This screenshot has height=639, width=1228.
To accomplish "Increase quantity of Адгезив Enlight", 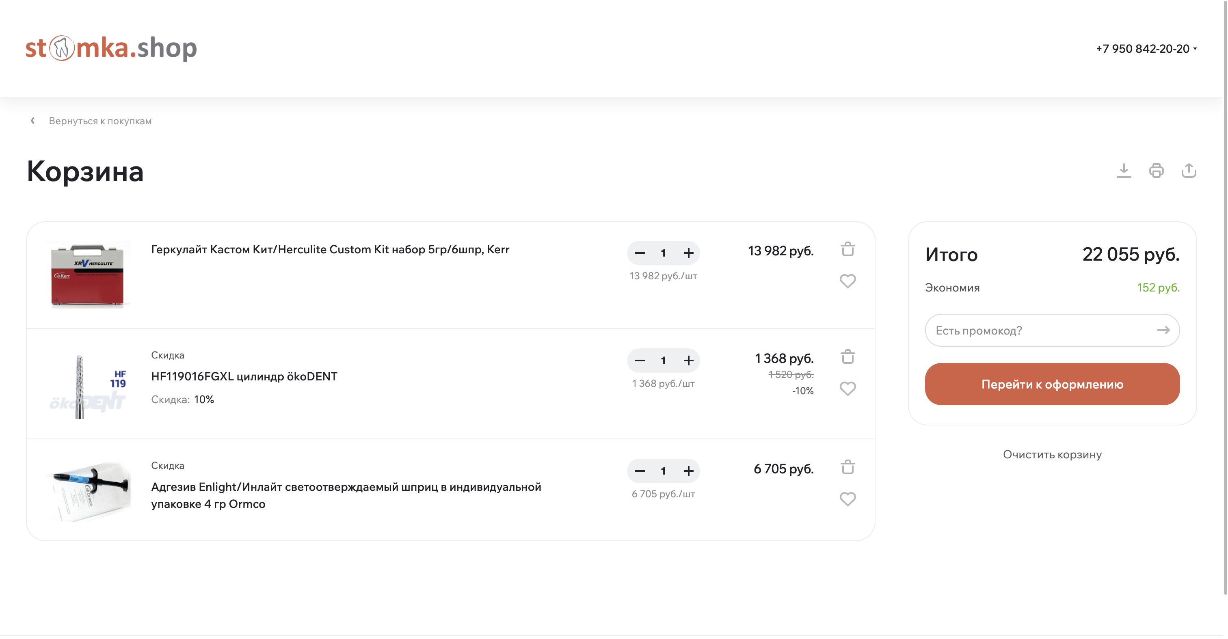I will 688,471.
